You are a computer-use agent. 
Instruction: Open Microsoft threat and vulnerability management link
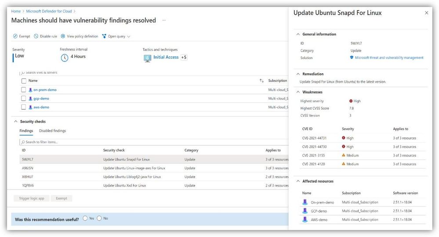pos(389,57)
